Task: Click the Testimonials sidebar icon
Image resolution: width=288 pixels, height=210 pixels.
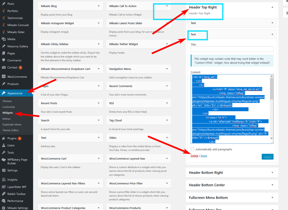Action: click(x=4, y=18)
